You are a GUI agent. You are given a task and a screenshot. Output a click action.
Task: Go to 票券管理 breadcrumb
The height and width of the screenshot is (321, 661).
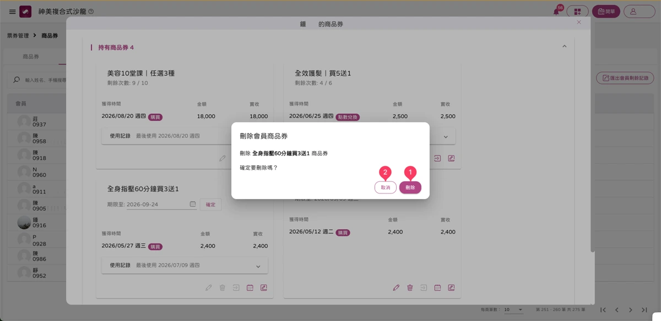point(18,36)
